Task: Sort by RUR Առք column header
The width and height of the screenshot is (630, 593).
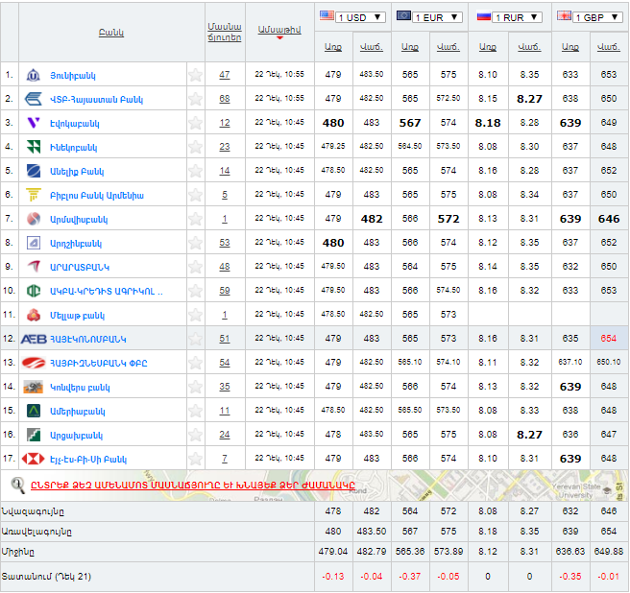Action: (488, 47)
